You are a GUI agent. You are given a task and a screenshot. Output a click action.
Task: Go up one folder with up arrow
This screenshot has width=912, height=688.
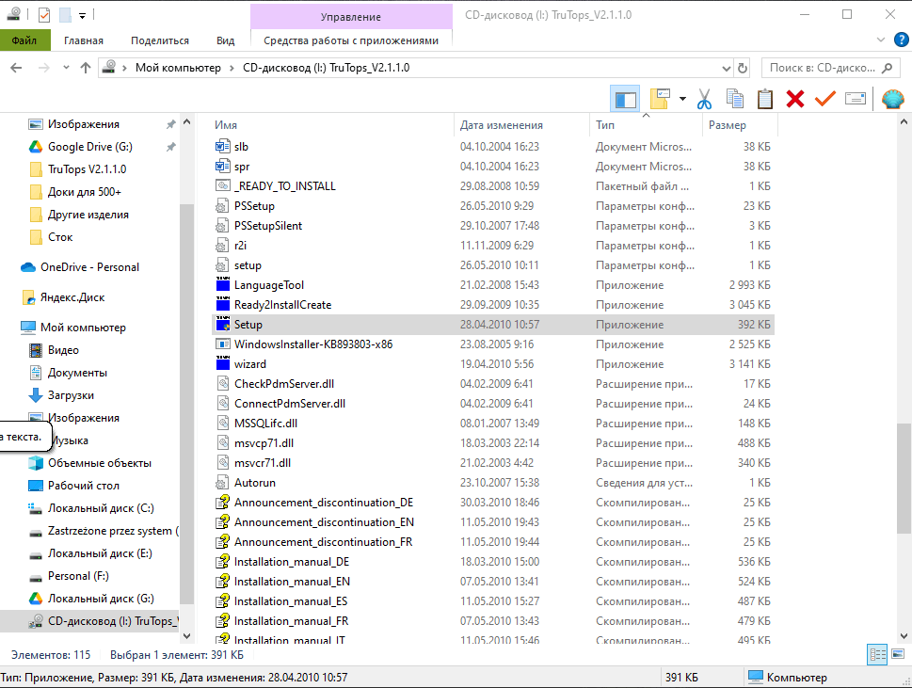pos(86,68)
